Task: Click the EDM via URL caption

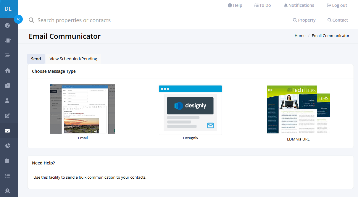Action: (298, 139)
